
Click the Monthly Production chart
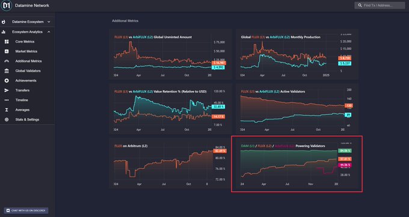(x=297, y=54)
